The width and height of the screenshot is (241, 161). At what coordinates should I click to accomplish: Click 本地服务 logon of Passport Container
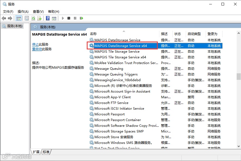214,120
